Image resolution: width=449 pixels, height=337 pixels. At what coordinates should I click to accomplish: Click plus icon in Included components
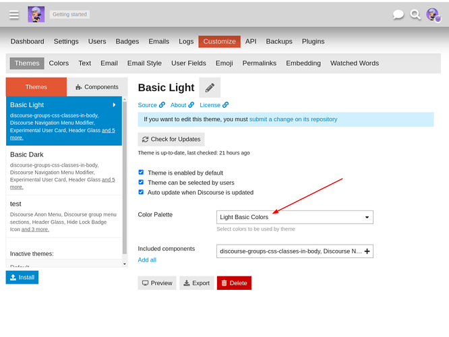click(367, 251)
